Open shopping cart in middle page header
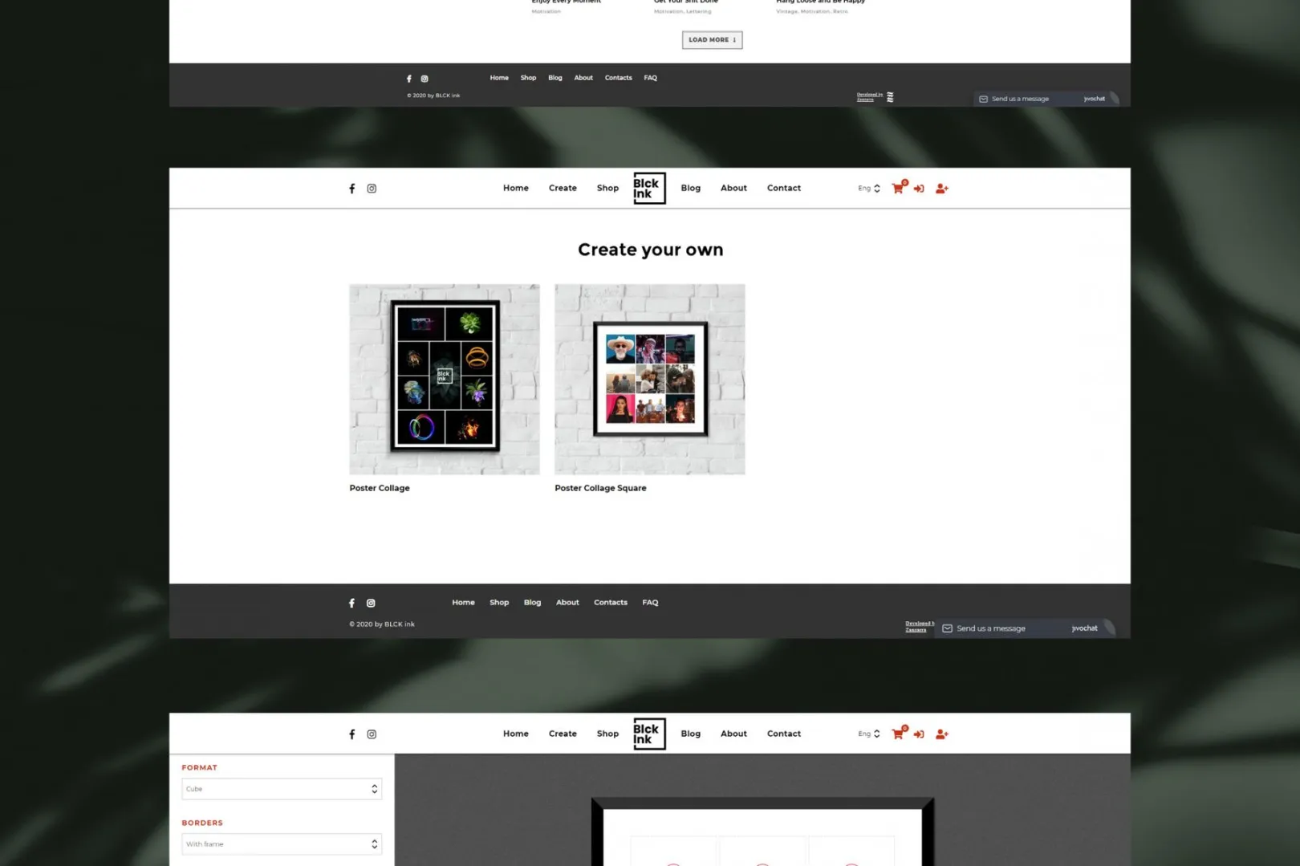Screen dimensions: 1300x866 (898, 188)
